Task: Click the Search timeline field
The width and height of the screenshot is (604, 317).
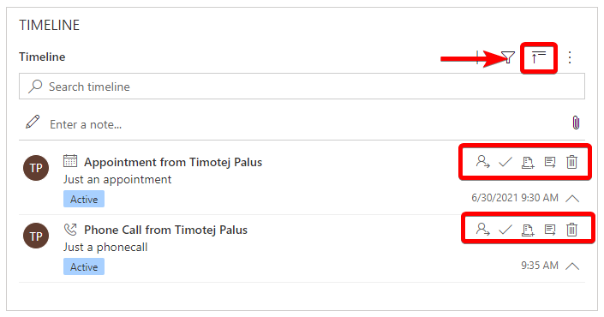Action: click(x=302, y=87)
